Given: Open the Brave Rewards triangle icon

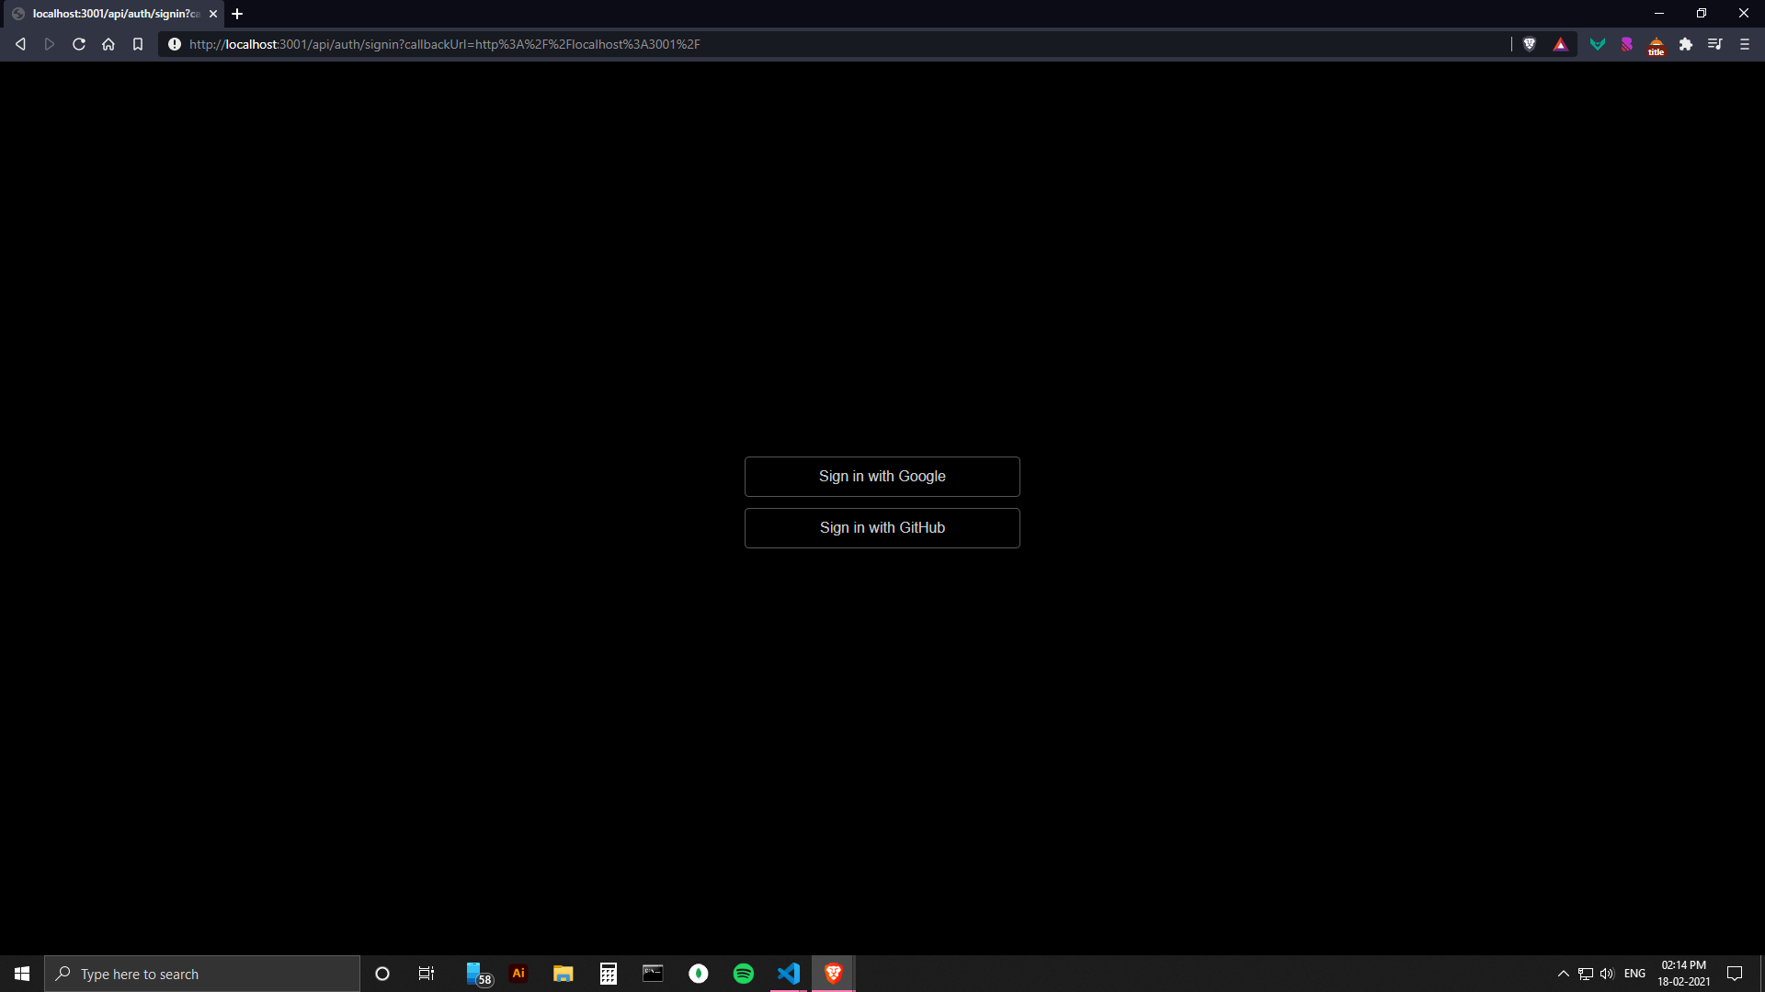Looking at the screenshot, I should 1560,44.
